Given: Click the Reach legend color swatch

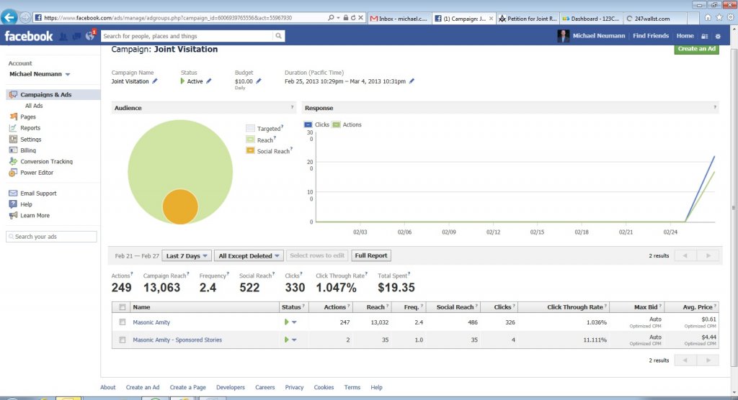Looking at the screenshot, I should [x=250, y=139].
